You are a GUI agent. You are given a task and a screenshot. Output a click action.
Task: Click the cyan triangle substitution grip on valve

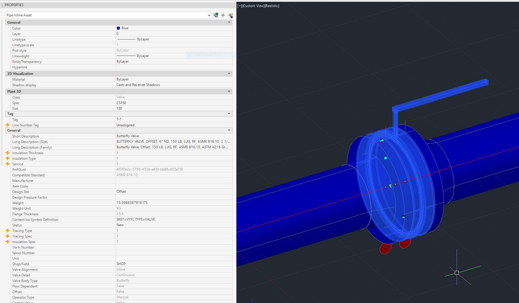tap(403, 217)
